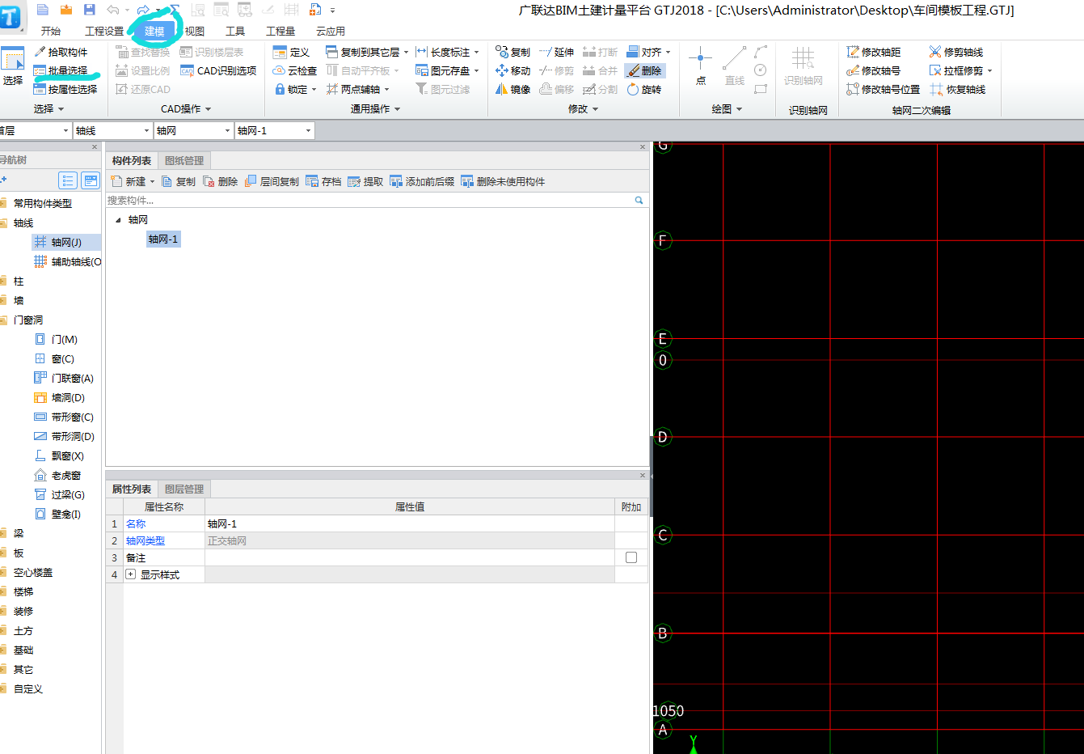Click 修改轴距 modify axis spacing
1084x754 pixels.
[x=873, y=52]
